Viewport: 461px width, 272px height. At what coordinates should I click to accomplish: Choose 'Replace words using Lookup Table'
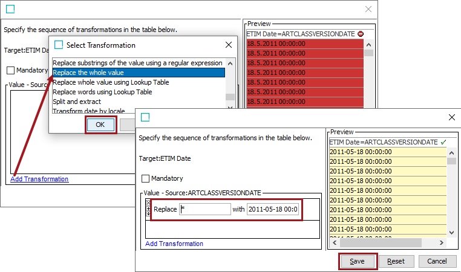pos(102,92)
